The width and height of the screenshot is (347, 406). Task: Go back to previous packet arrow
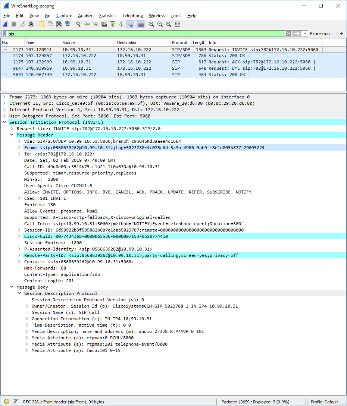87,24
